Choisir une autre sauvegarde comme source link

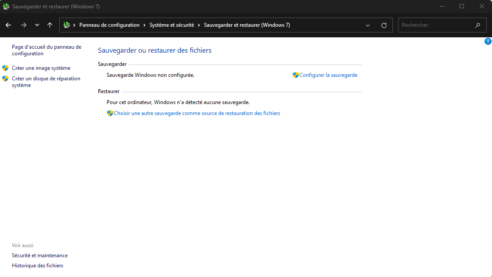point(197,113)
